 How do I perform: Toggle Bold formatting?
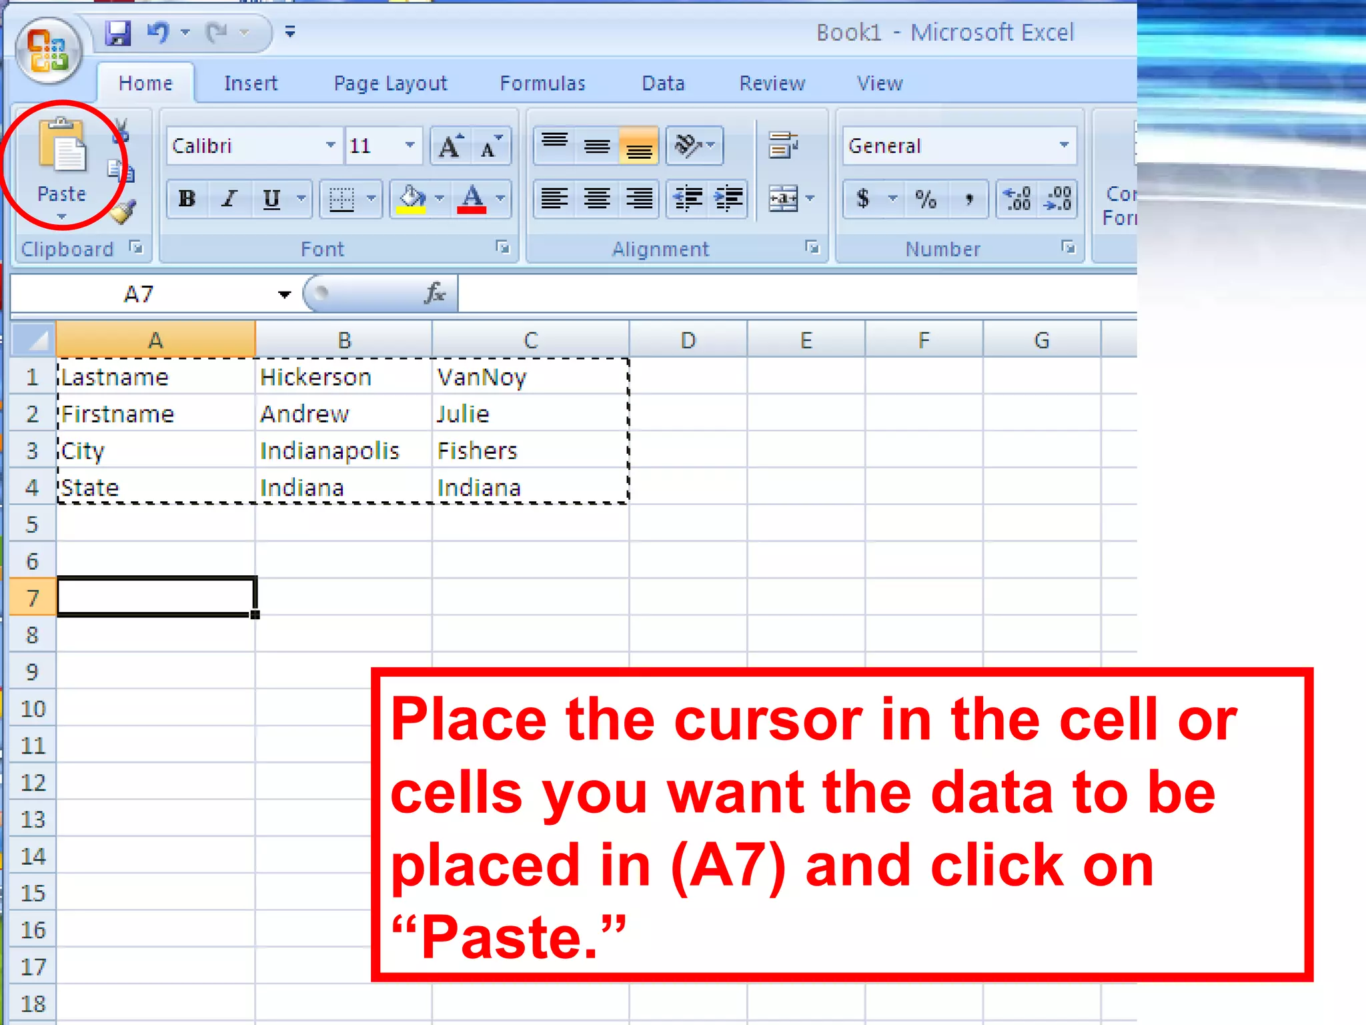pyautogui.click(x=187, y=198)
